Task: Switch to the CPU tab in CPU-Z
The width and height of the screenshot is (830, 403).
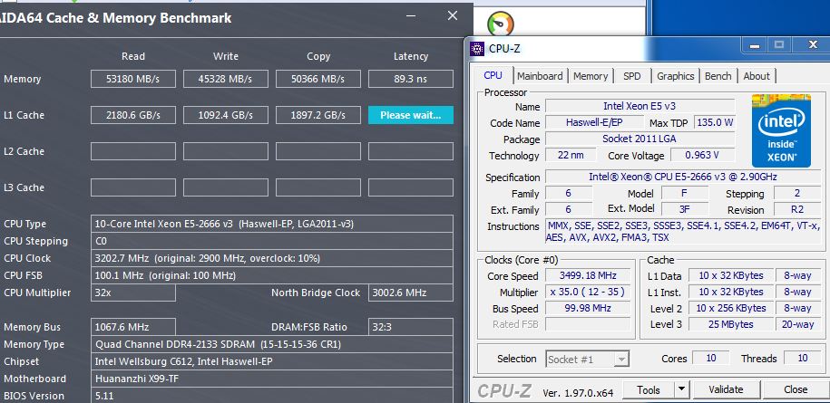Action: tap(493, 75)
